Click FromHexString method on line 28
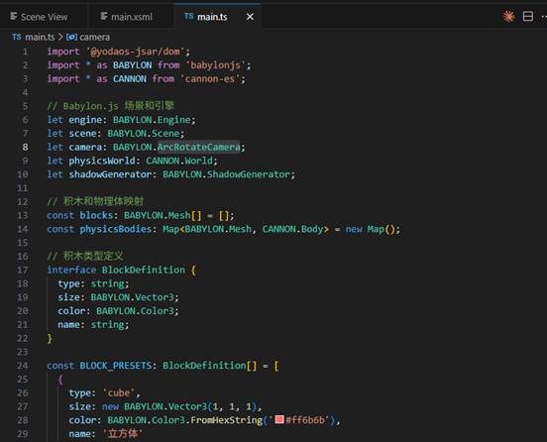The width and height of the screenshot is (547, 442). click(x=226, y=420)
